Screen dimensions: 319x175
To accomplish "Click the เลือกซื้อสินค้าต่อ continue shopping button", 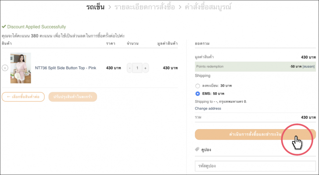I will 23,97.
